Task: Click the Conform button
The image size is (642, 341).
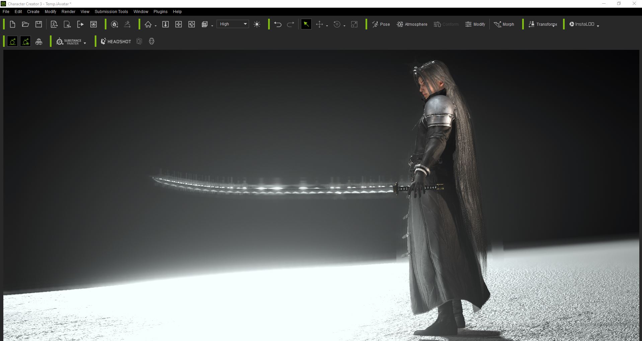Action: (x=446, y=24)
